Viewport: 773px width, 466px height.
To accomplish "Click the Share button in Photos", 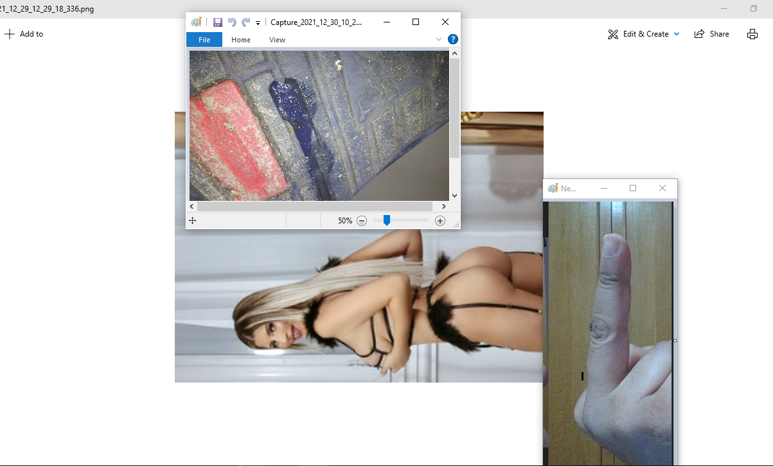I will 712,34.
